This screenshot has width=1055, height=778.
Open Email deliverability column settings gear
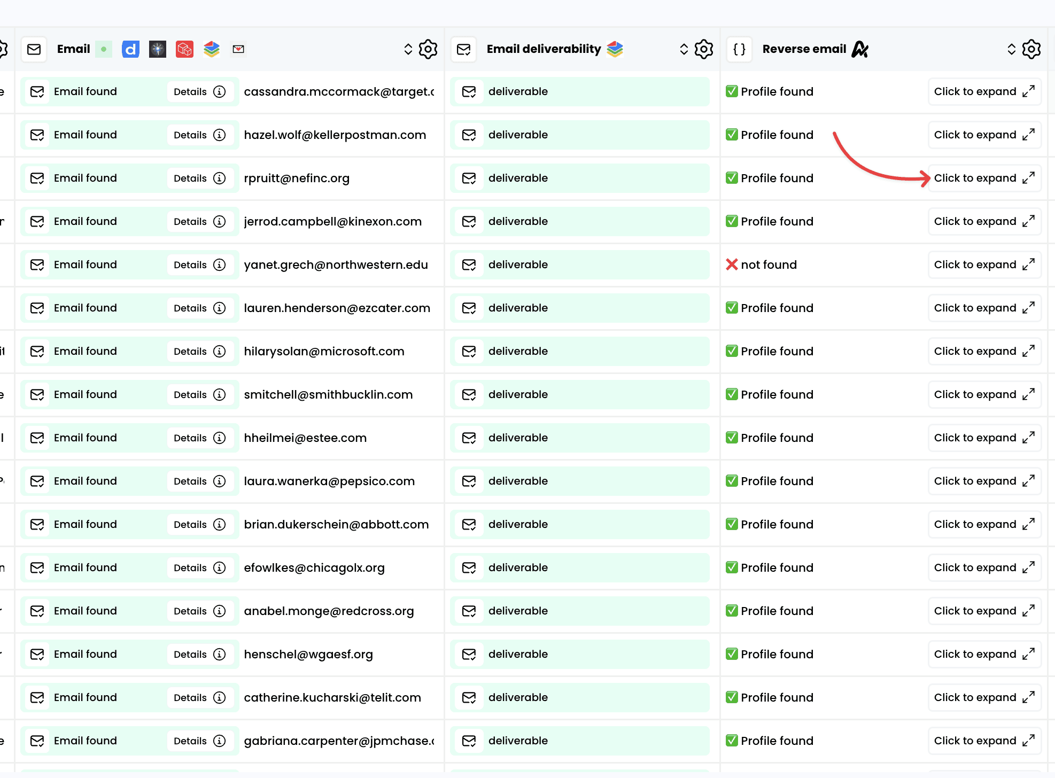[704, 49]
